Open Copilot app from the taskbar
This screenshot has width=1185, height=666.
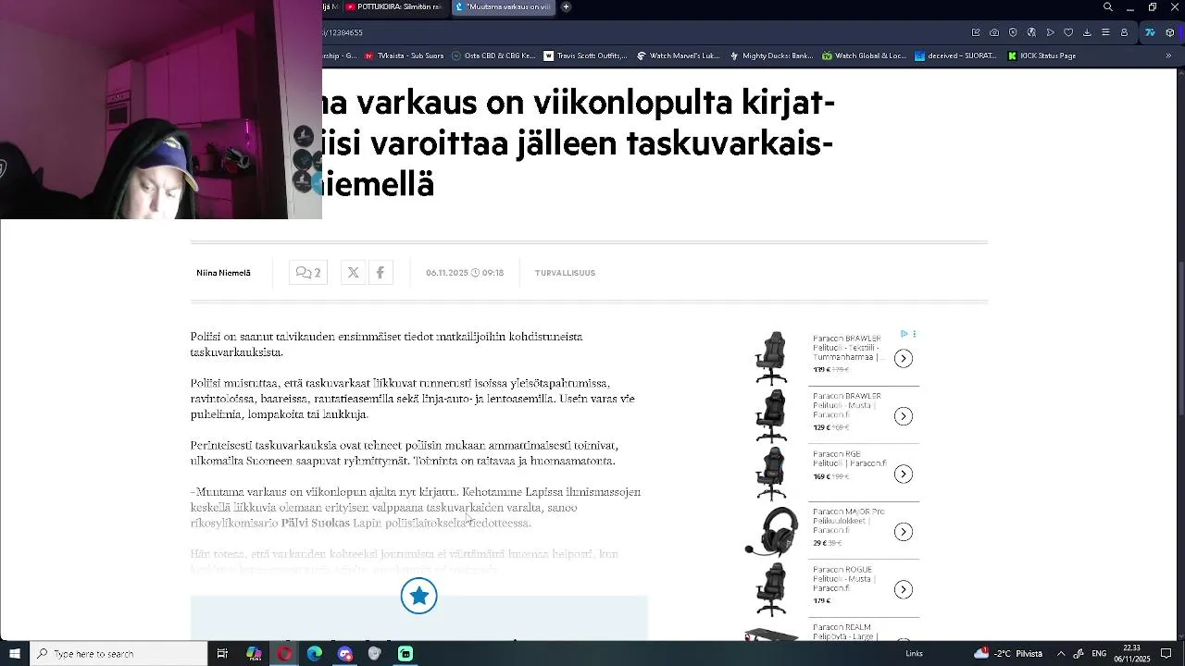coord(254,654)
